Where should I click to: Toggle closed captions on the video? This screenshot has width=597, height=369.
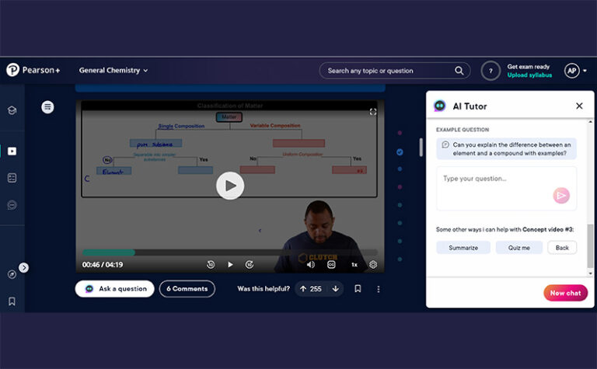tap(331, 264)
